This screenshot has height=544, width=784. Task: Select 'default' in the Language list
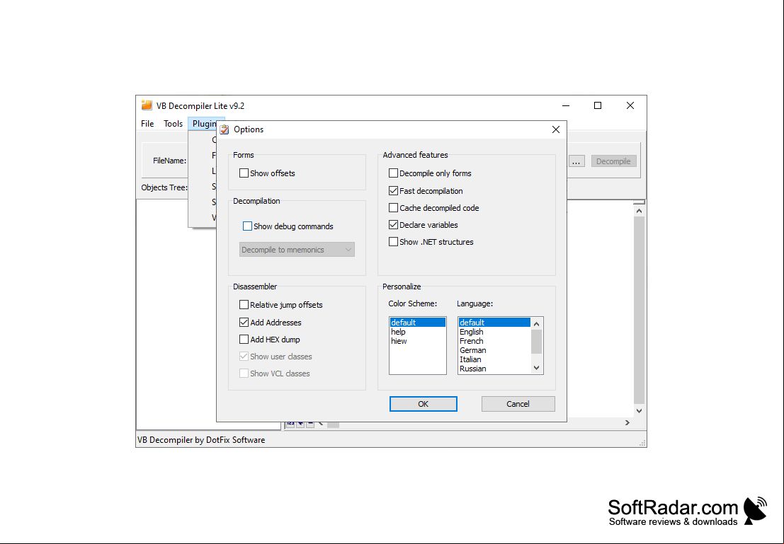click(x=494, y=323)
